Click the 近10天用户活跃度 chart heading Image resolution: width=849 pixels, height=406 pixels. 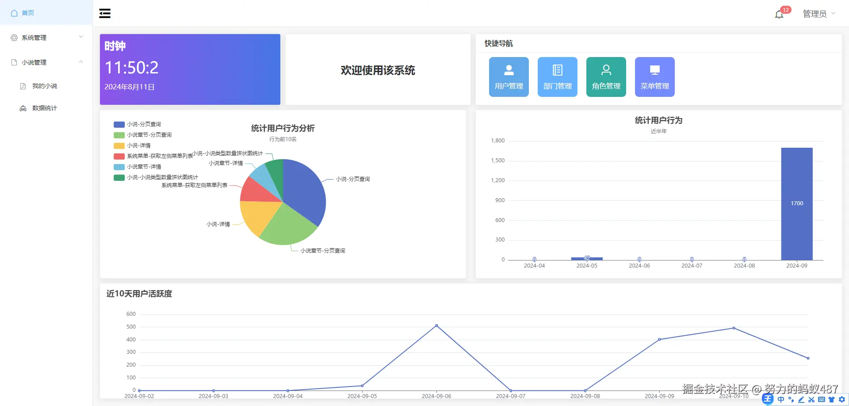click(139, 294)
